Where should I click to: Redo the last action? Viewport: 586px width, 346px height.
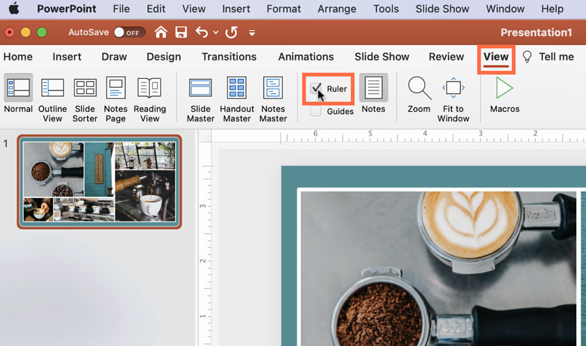click(231, 33)
